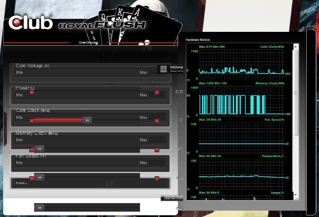Click the Core Clock slider handle

point(87,120)
